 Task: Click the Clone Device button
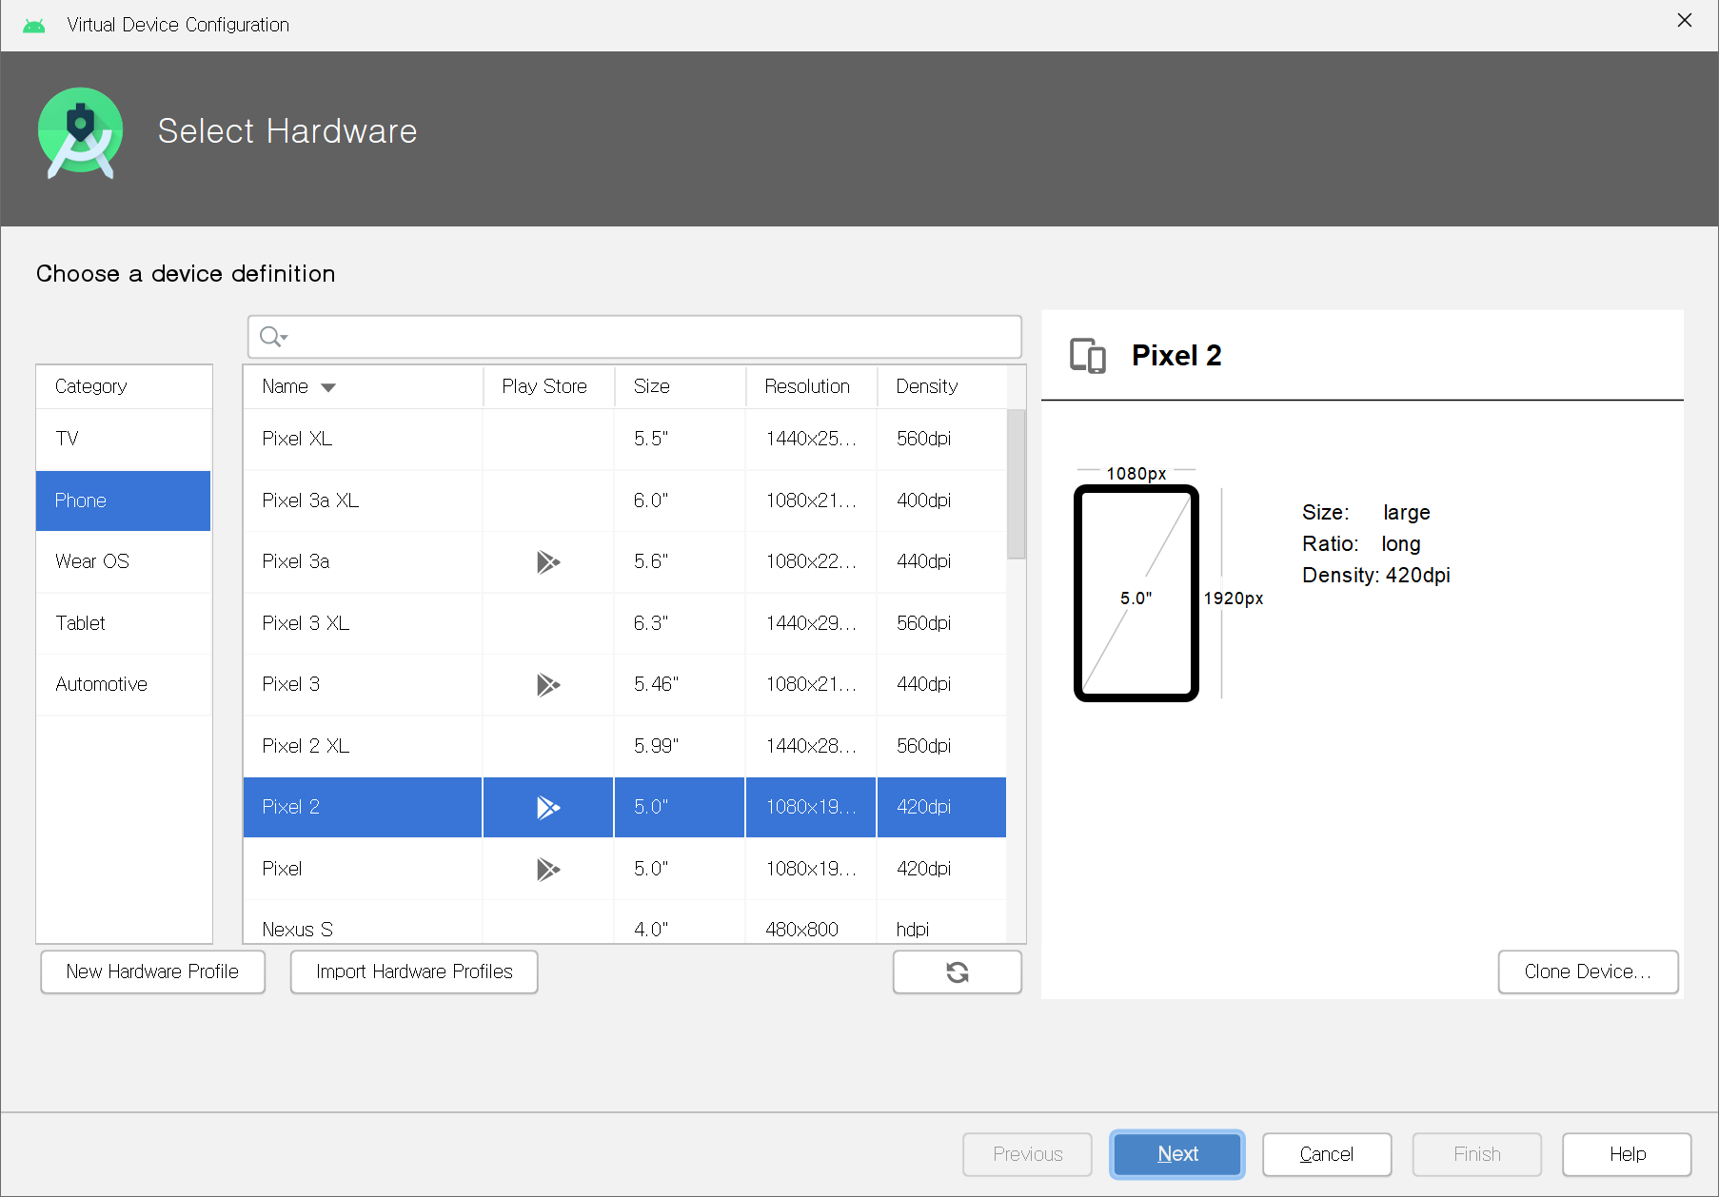1588,971
